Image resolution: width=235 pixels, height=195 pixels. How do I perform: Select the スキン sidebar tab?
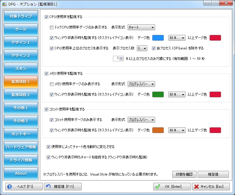(x=21, y=69)
